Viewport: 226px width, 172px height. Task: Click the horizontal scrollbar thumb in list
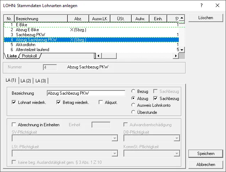click(x=109, y=56)
